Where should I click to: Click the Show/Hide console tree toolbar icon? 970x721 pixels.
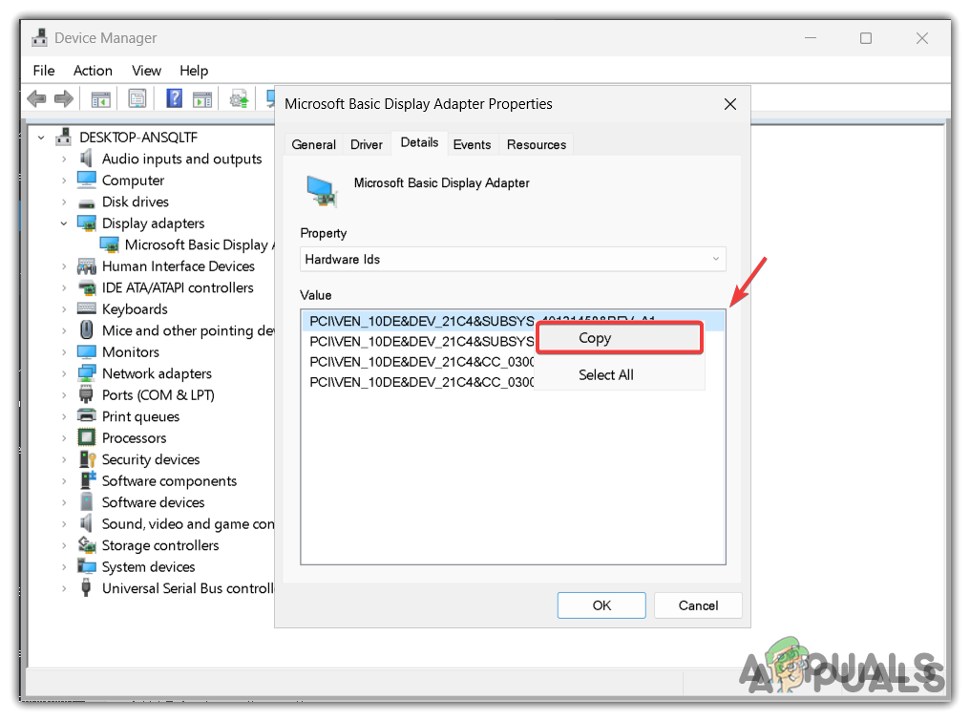coord(100,98)
